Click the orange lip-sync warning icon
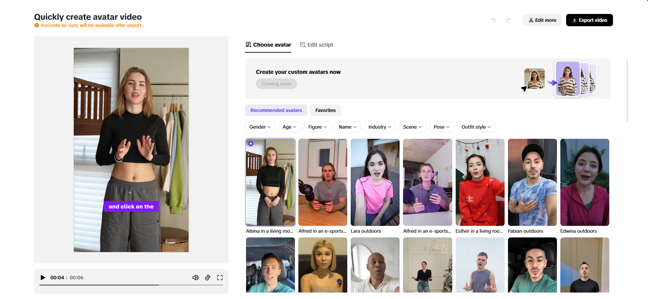Viewport: 648px width, 299px height. coord(37,25)
